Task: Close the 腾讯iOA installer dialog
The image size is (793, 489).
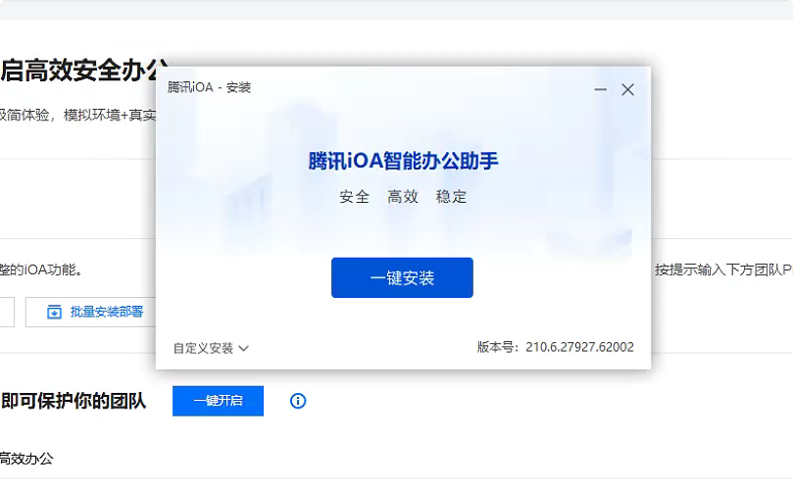Action: (627, 89)
